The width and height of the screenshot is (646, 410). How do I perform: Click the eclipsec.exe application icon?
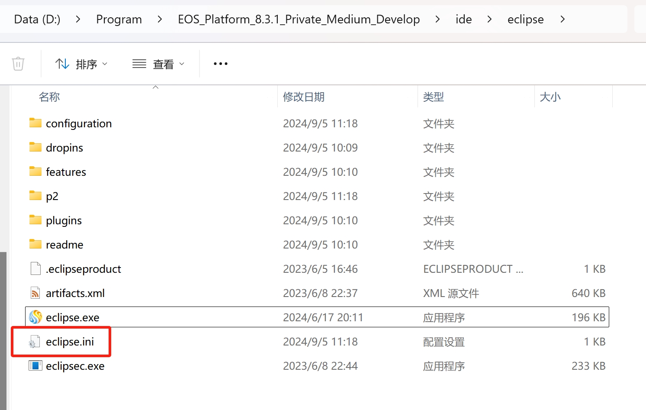(x=35, y=366)
